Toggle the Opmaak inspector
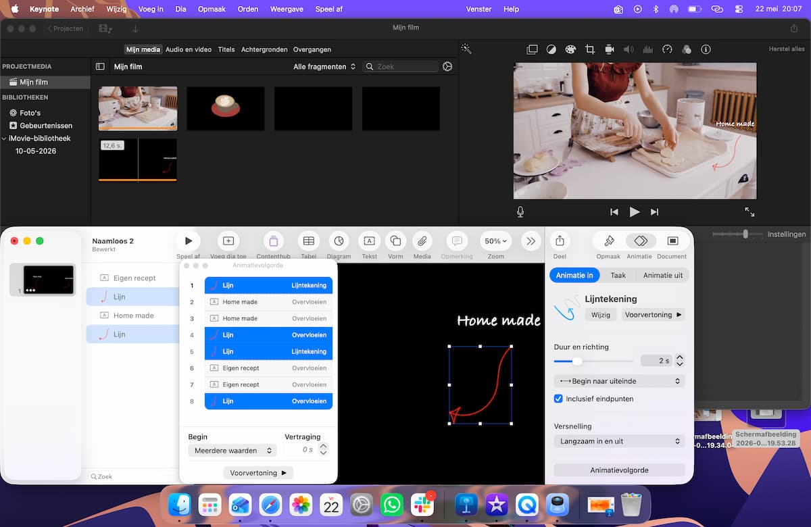The image size is (811, 527). tap(608, 241)
